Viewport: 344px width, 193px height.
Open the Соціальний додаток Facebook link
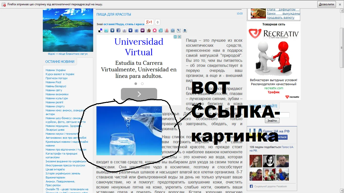click(270, 186)
